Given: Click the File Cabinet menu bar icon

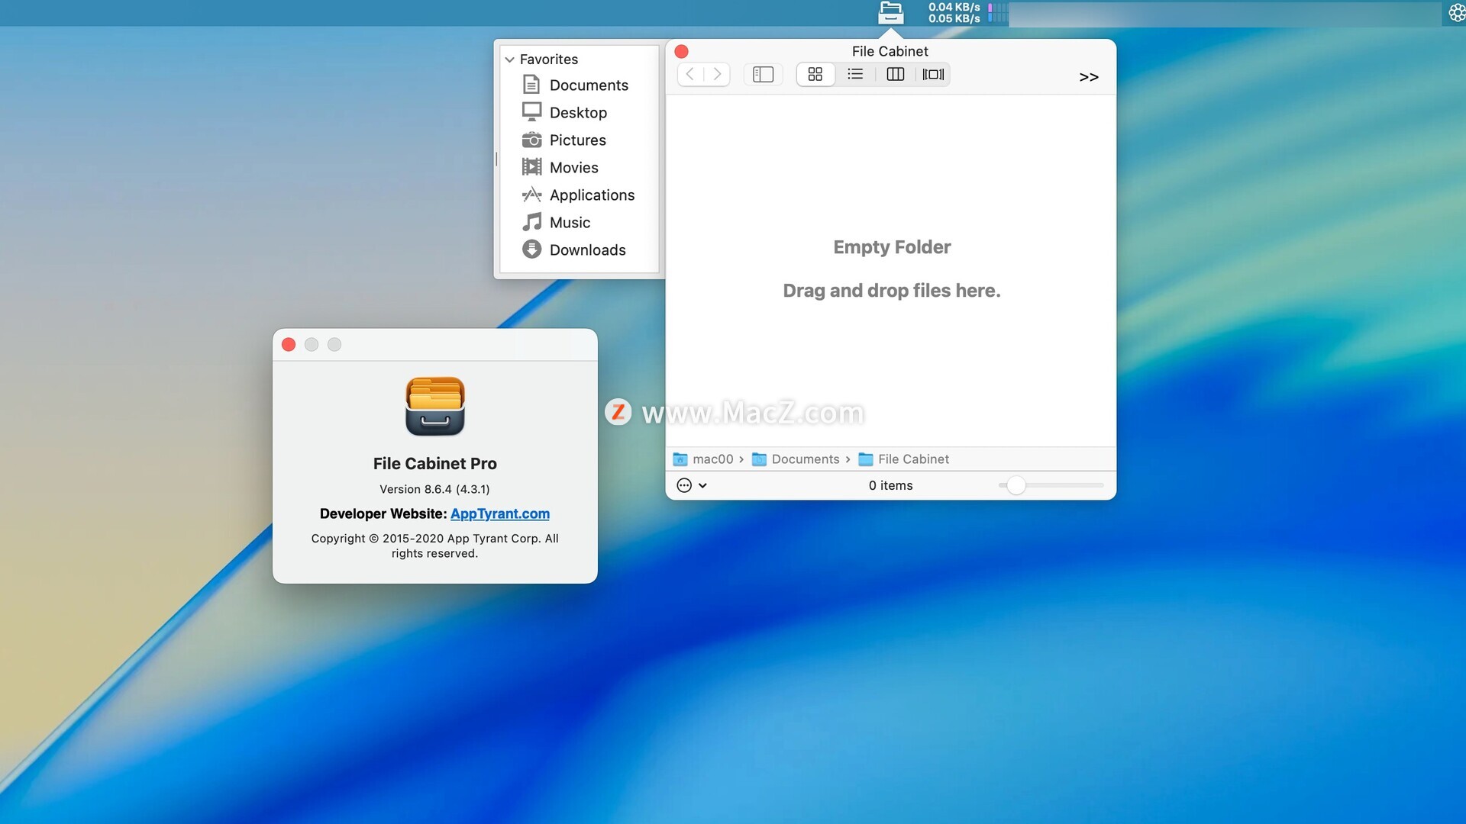Looking at the screenshot, I should point(890,13).
